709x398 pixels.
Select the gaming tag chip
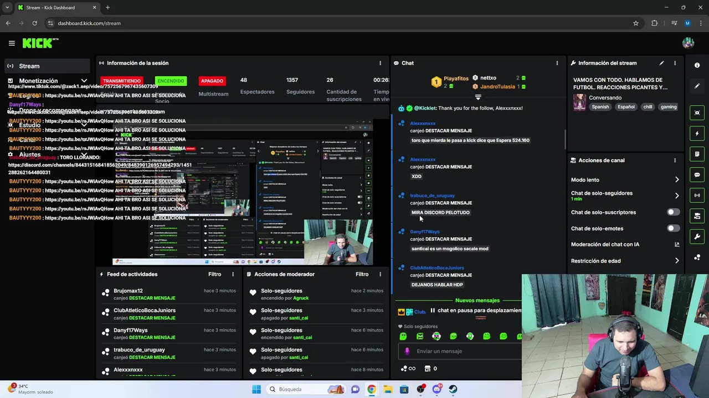pyautogui.click(x=669, y=107)
